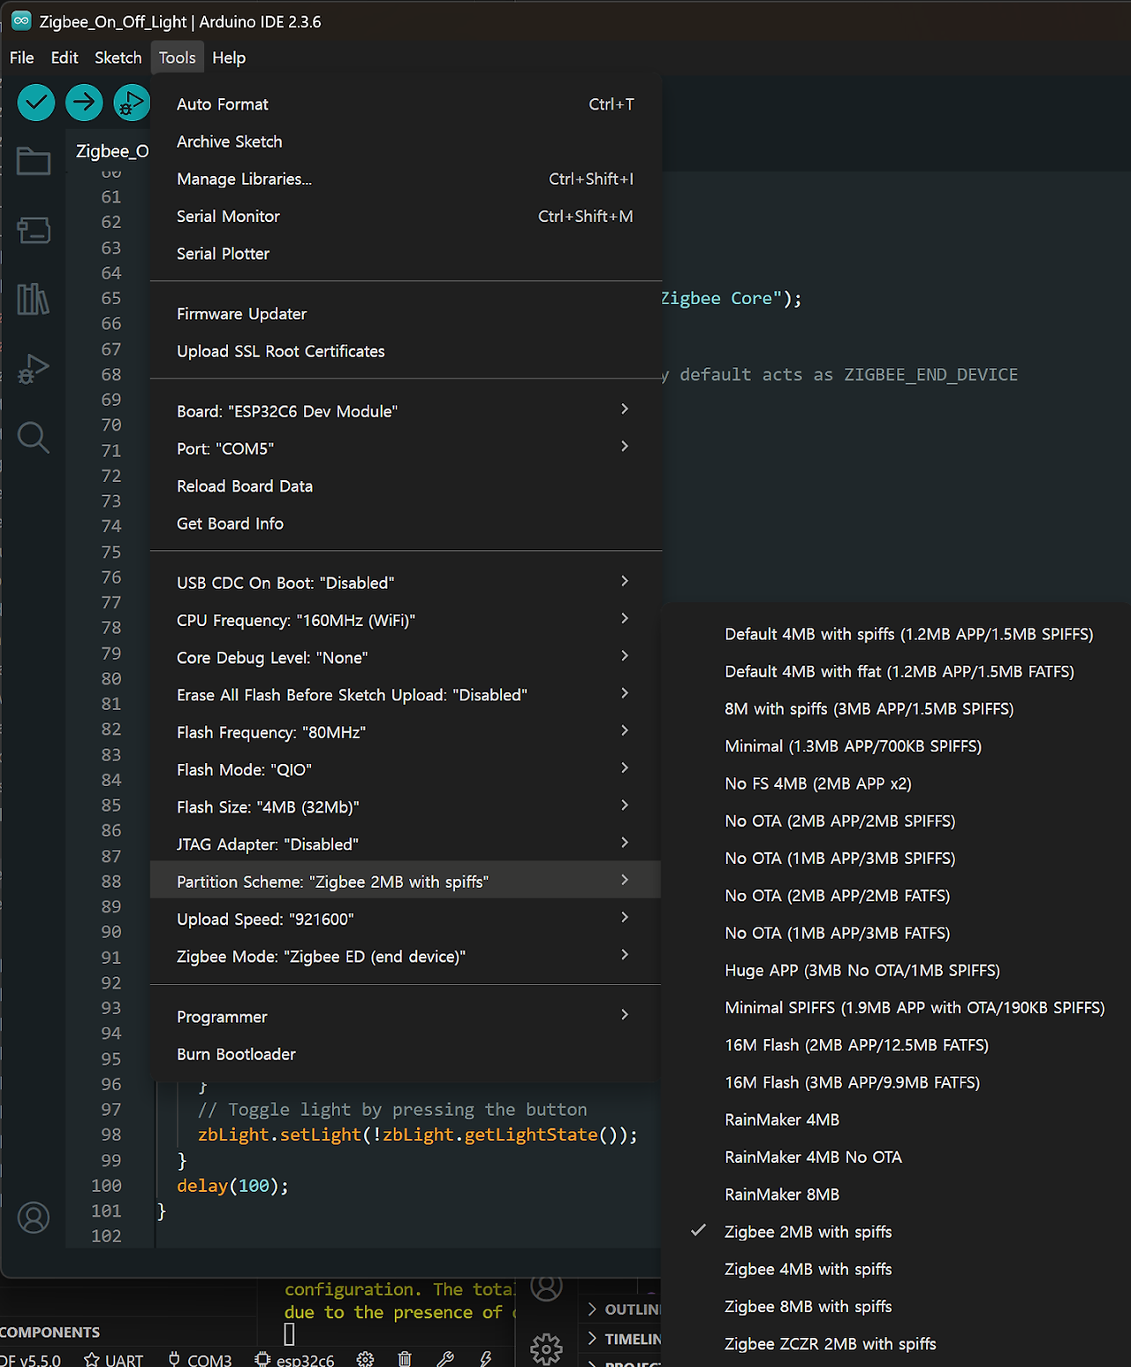
Task: Click the UART star status bar item
Action: coord(113,1359)
